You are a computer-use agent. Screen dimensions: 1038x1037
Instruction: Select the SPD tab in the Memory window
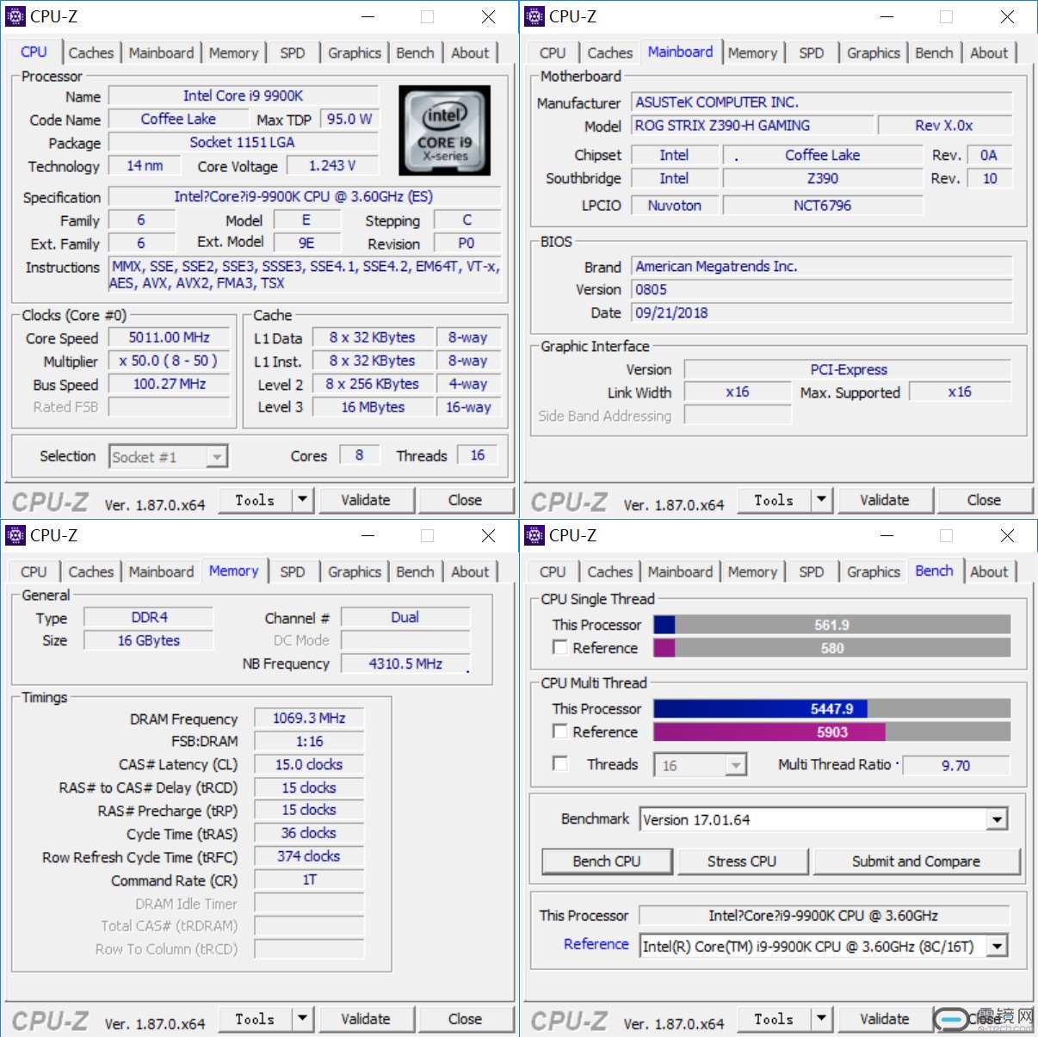(293, 572)
